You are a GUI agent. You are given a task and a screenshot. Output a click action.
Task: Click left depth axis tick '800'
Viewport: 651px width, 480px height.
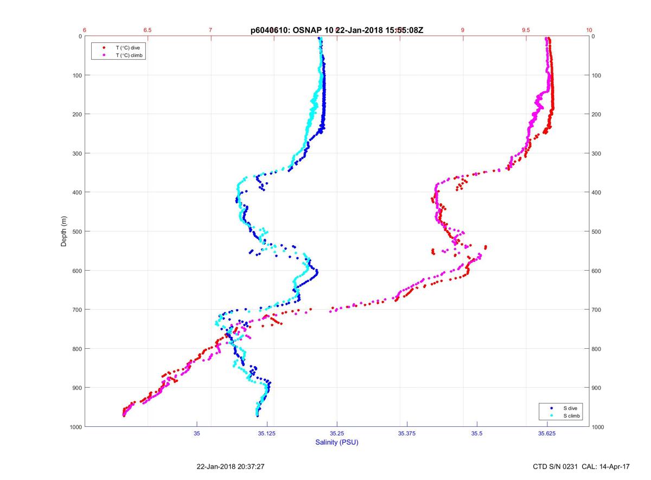(x=77, y=349)
